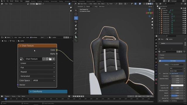Hide Cylinder.001 with its eye icon

click(183, 15)
